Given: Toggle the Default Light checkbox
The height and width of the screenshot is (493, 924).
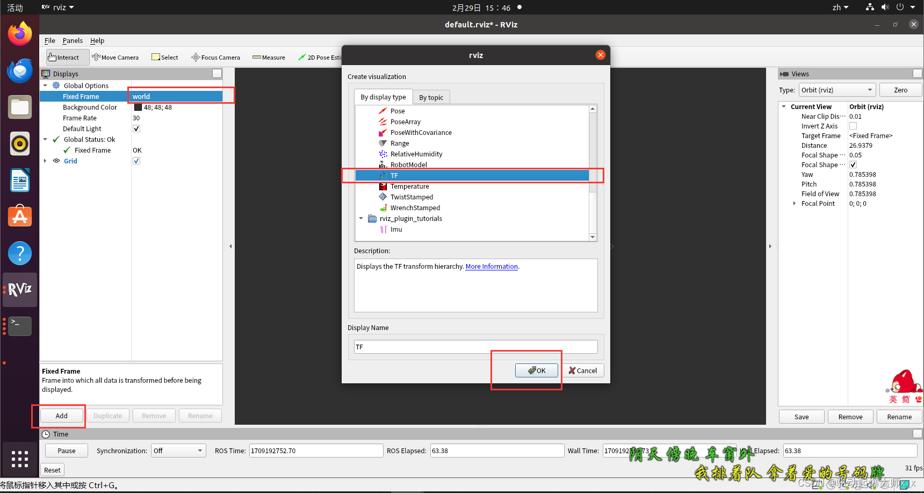Looking at the screenshot, I should tap(136, 128).
